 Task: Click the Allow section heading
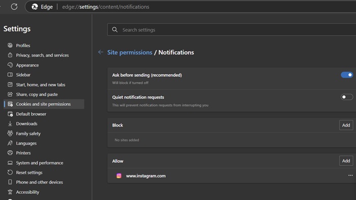(117, 161)
